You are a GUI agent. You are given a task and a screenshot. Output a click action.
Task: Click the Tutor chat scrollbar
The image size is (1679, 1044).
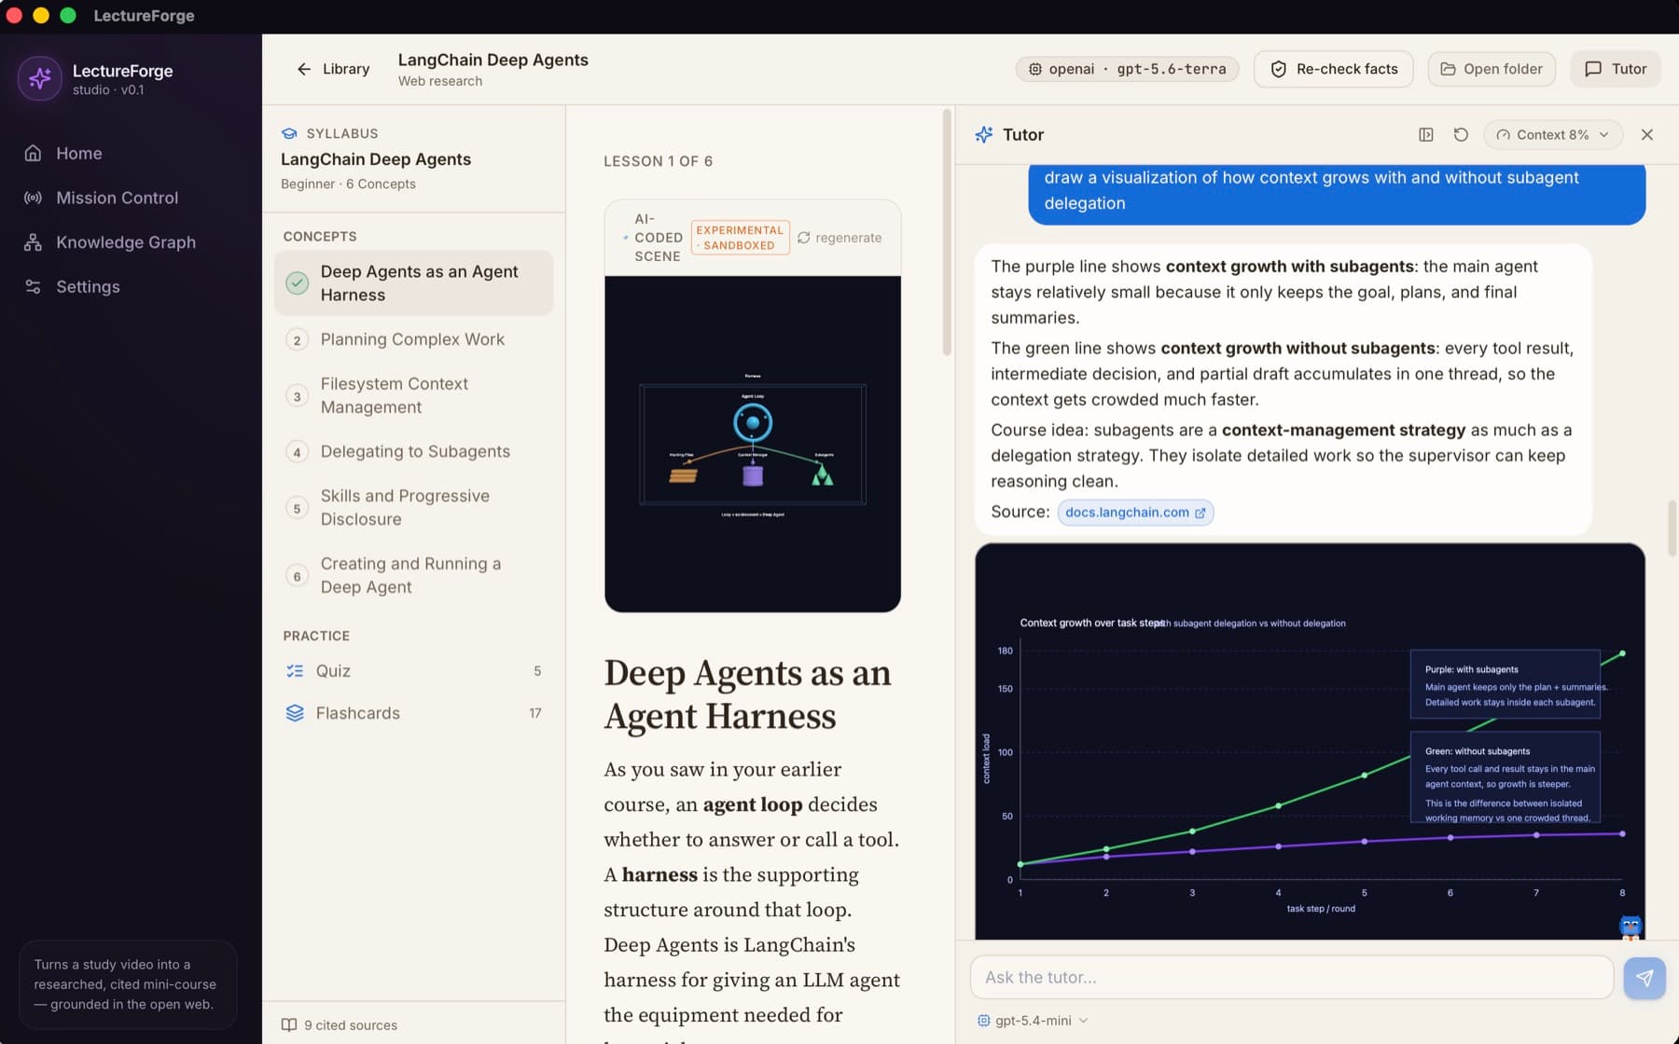[x=1672, y=528]
